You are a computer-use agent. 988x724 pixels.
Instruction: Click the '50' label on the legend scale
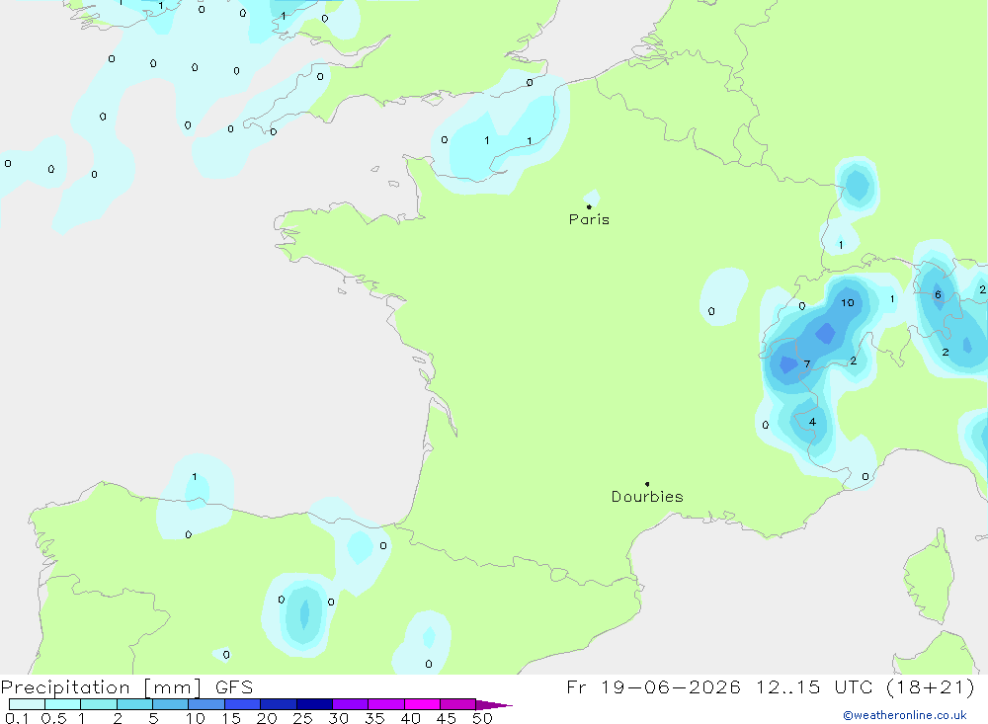pyautogui.click(x=482, y=718)
